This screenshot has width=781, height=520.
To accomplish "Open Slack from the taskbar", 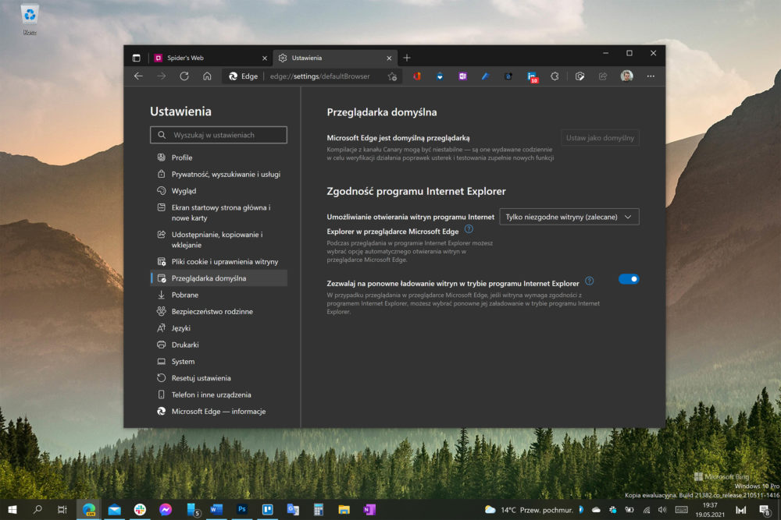I will pyautogui.click(x=140, y=510).
